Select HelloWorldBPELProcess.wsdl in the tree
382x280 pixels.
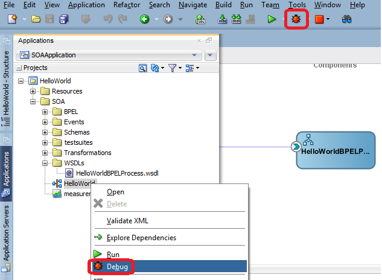[x=117, y=173]
